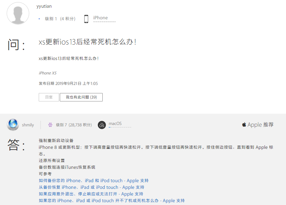Click the 强制重新启动设备 line
This screenshot has height=205, width=286.
click(56, 140)
